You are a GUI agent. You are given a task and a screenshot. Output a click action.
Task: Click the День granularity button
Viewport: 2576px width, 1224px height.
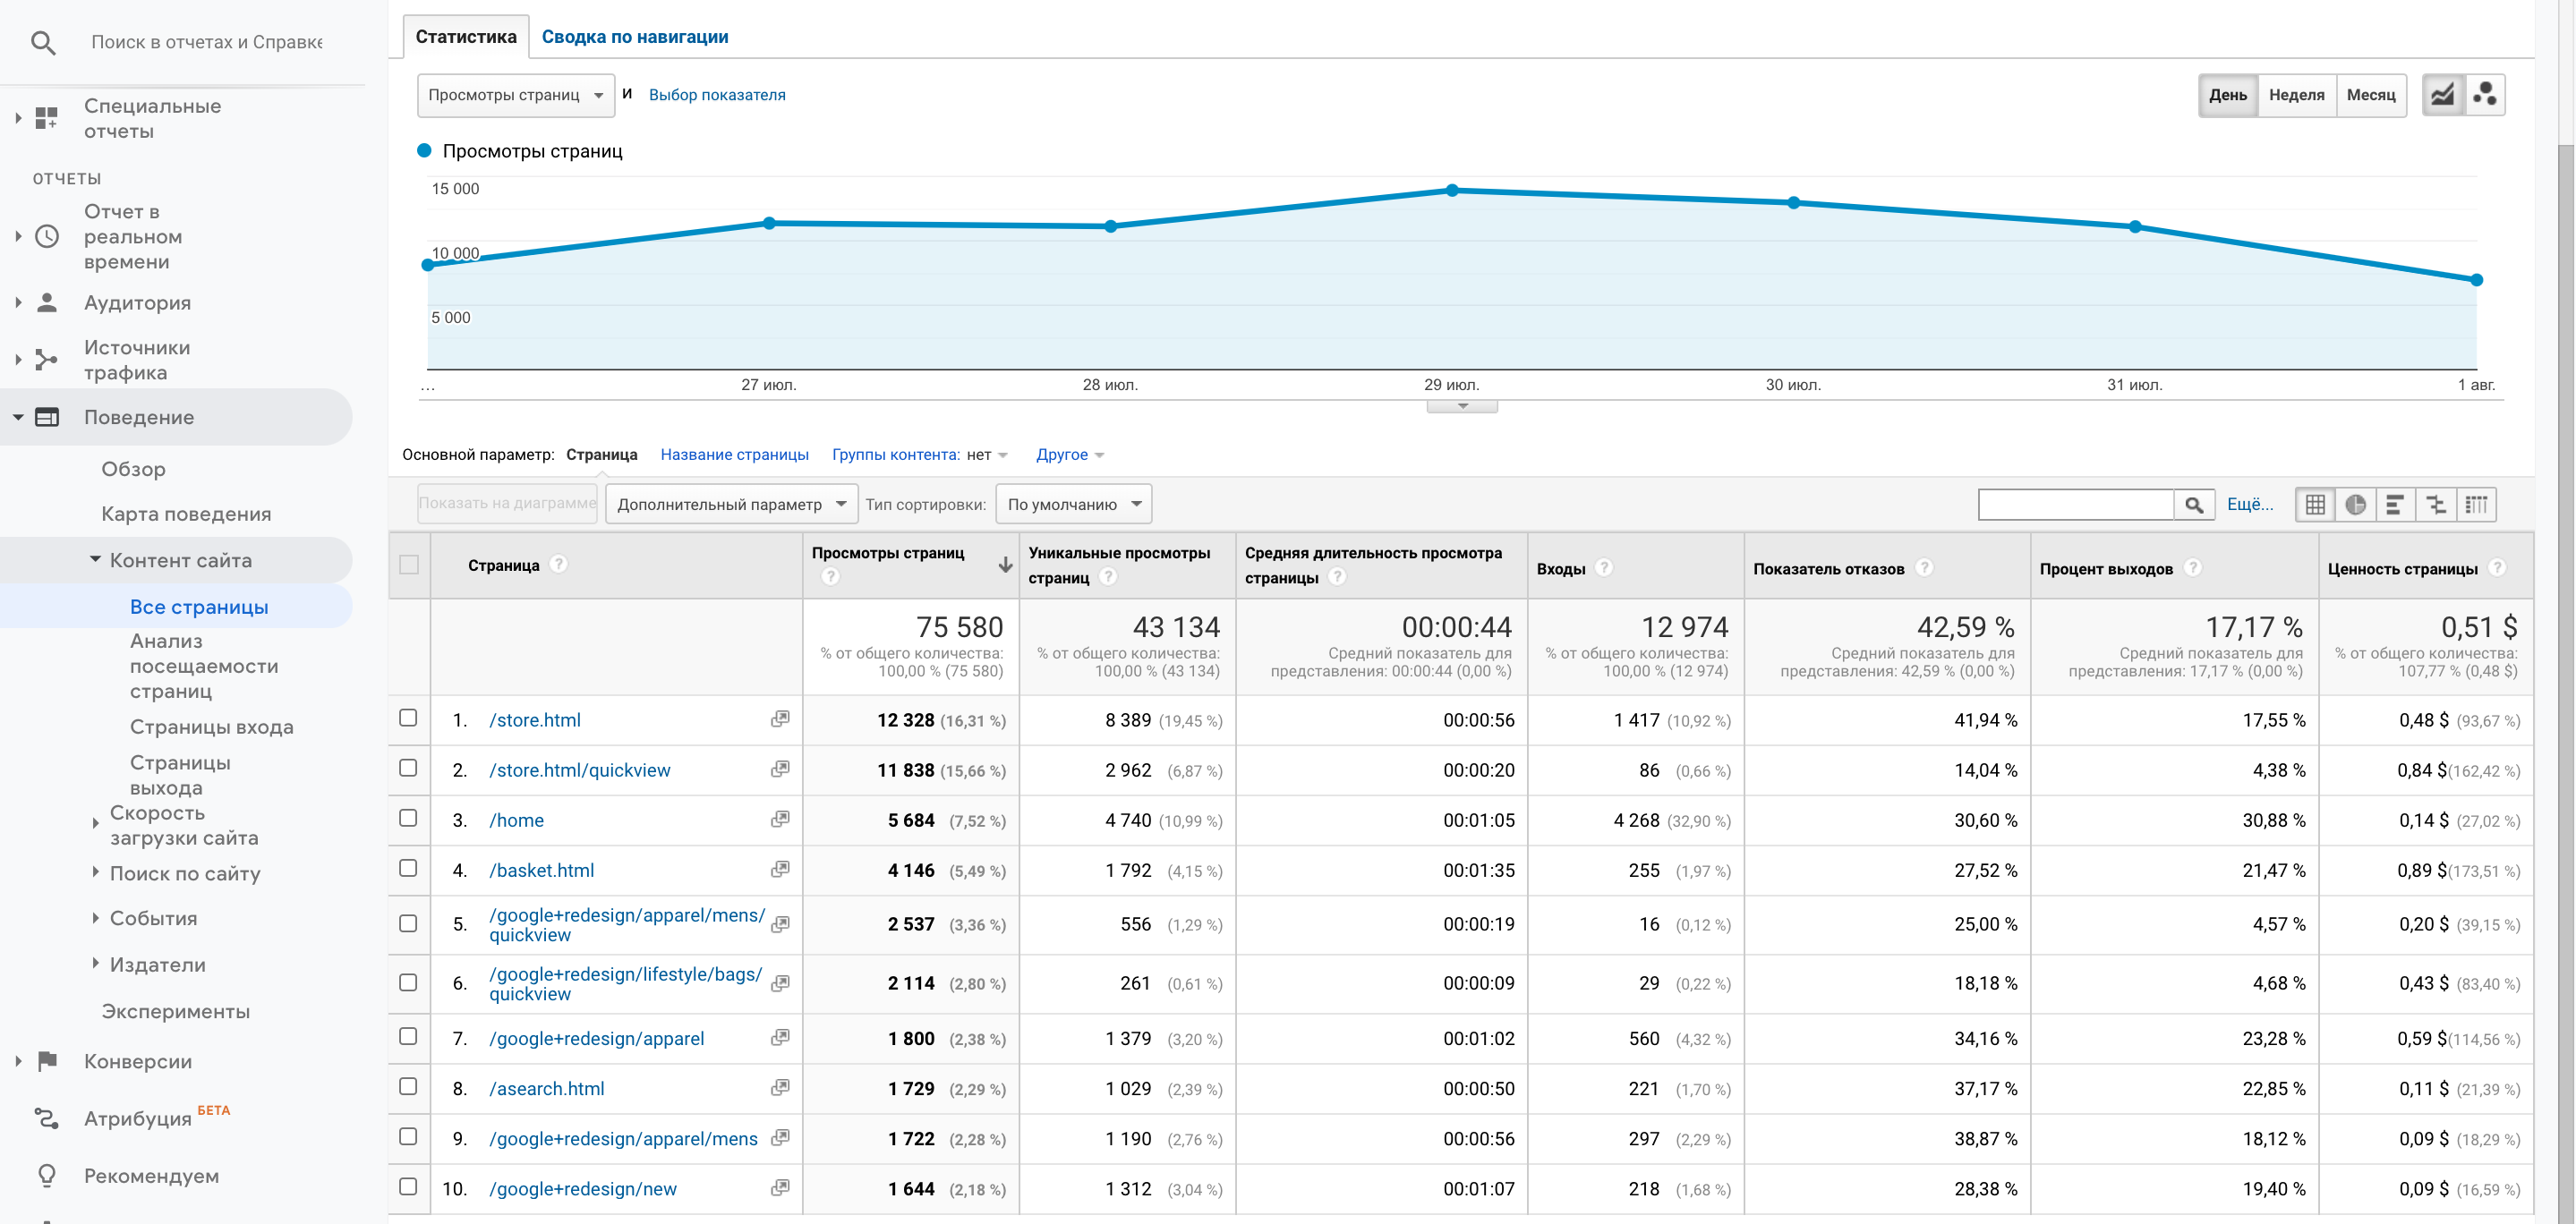tap(2228, 95)
